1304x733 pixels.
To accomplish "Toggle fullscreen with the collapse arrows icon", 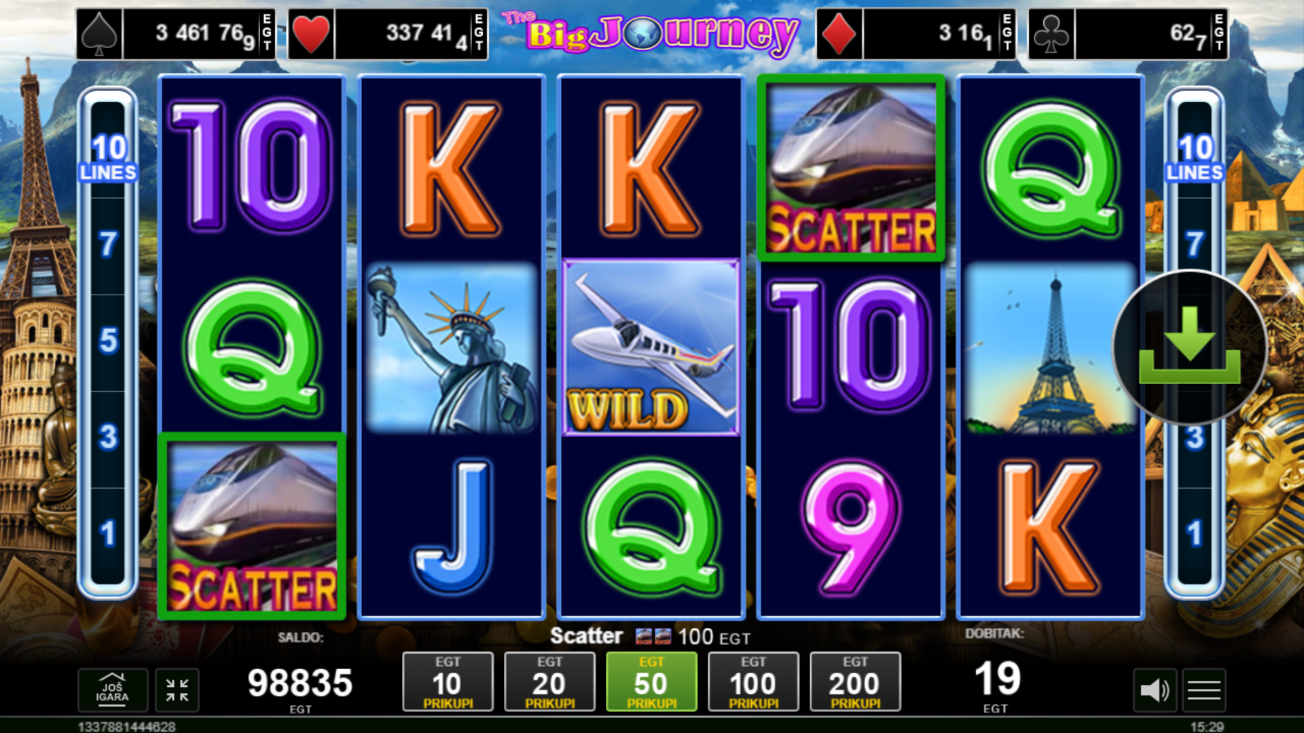I will click(177, 690).
